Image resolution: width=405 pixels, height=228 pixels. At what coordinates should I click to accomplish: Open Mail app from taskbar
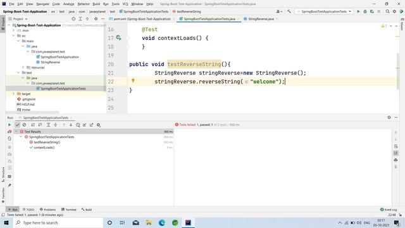point(135,222)
